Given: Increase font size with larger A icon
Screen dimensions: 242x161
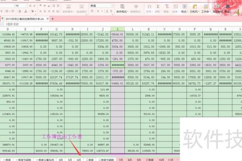Looking at the screenshot, I should pos(30,6).
